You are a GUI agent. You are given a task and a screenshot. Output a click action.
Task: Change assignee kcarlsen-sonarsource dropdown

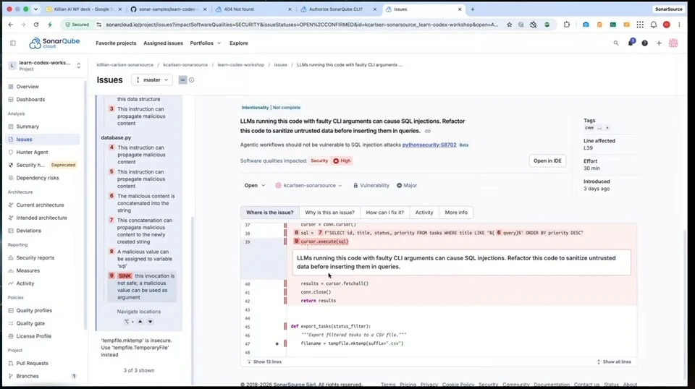click(x=309, y=185)
